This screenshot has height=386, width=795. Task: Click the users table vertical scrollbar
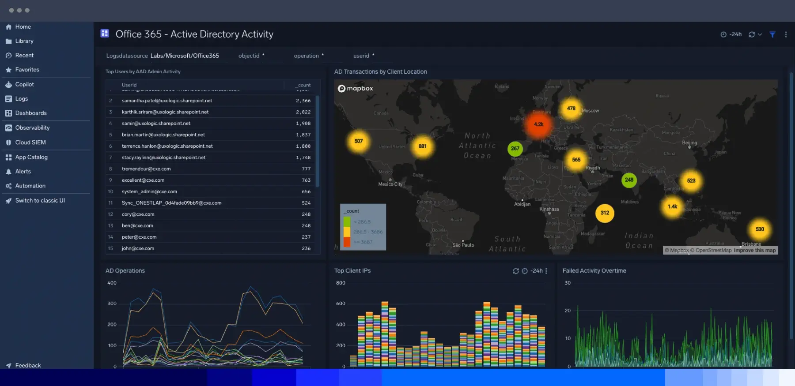pos(318,141)
